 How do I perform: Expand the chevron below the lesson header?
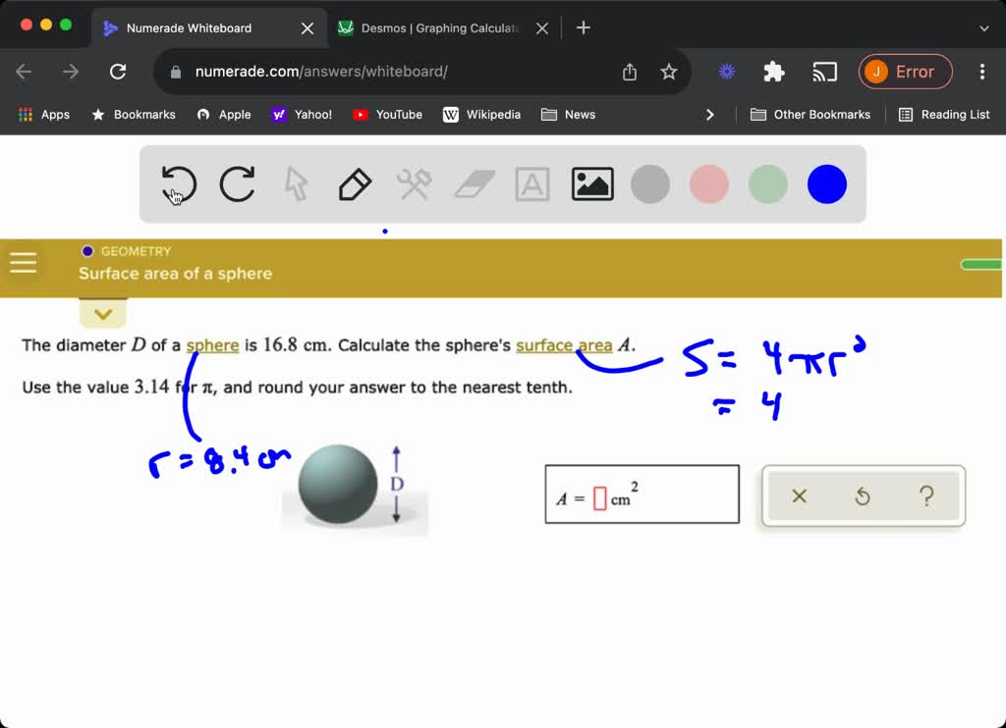click(x=103, y=314)
